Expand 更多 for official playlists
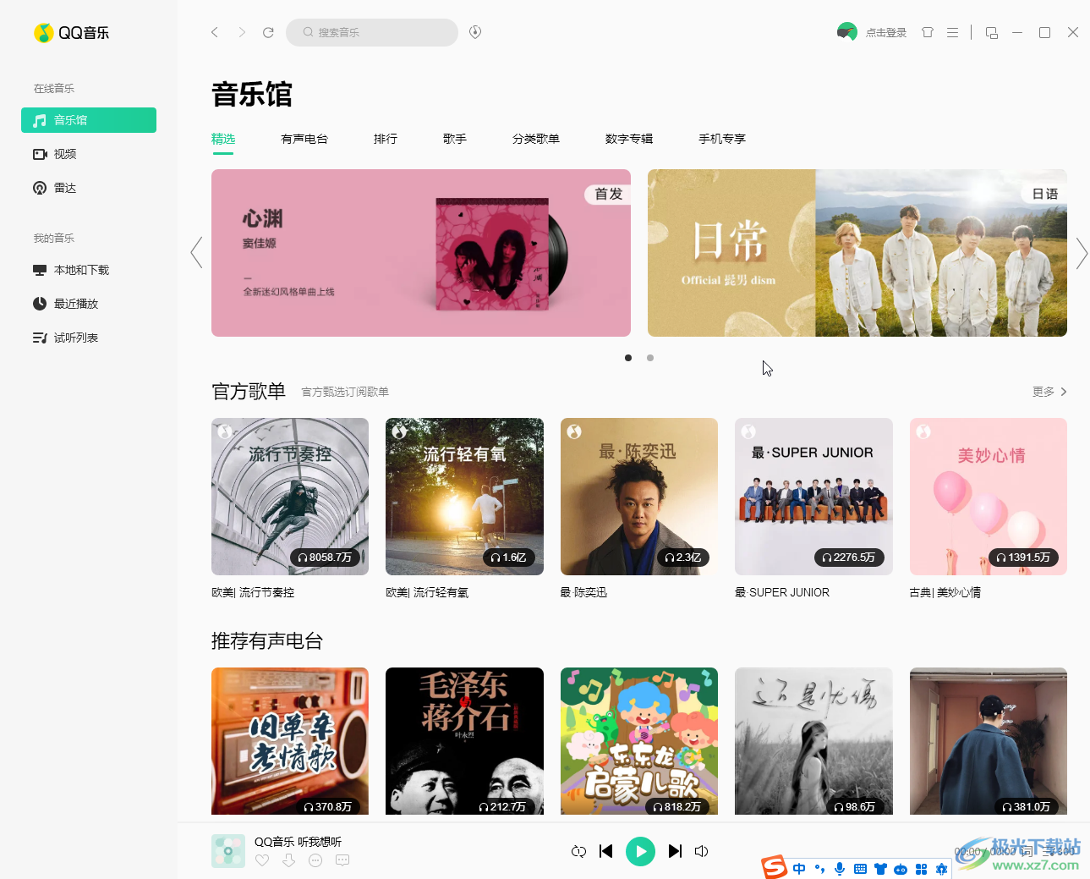This screenshot has width=1090, height=879. [x=1049, y=392]
